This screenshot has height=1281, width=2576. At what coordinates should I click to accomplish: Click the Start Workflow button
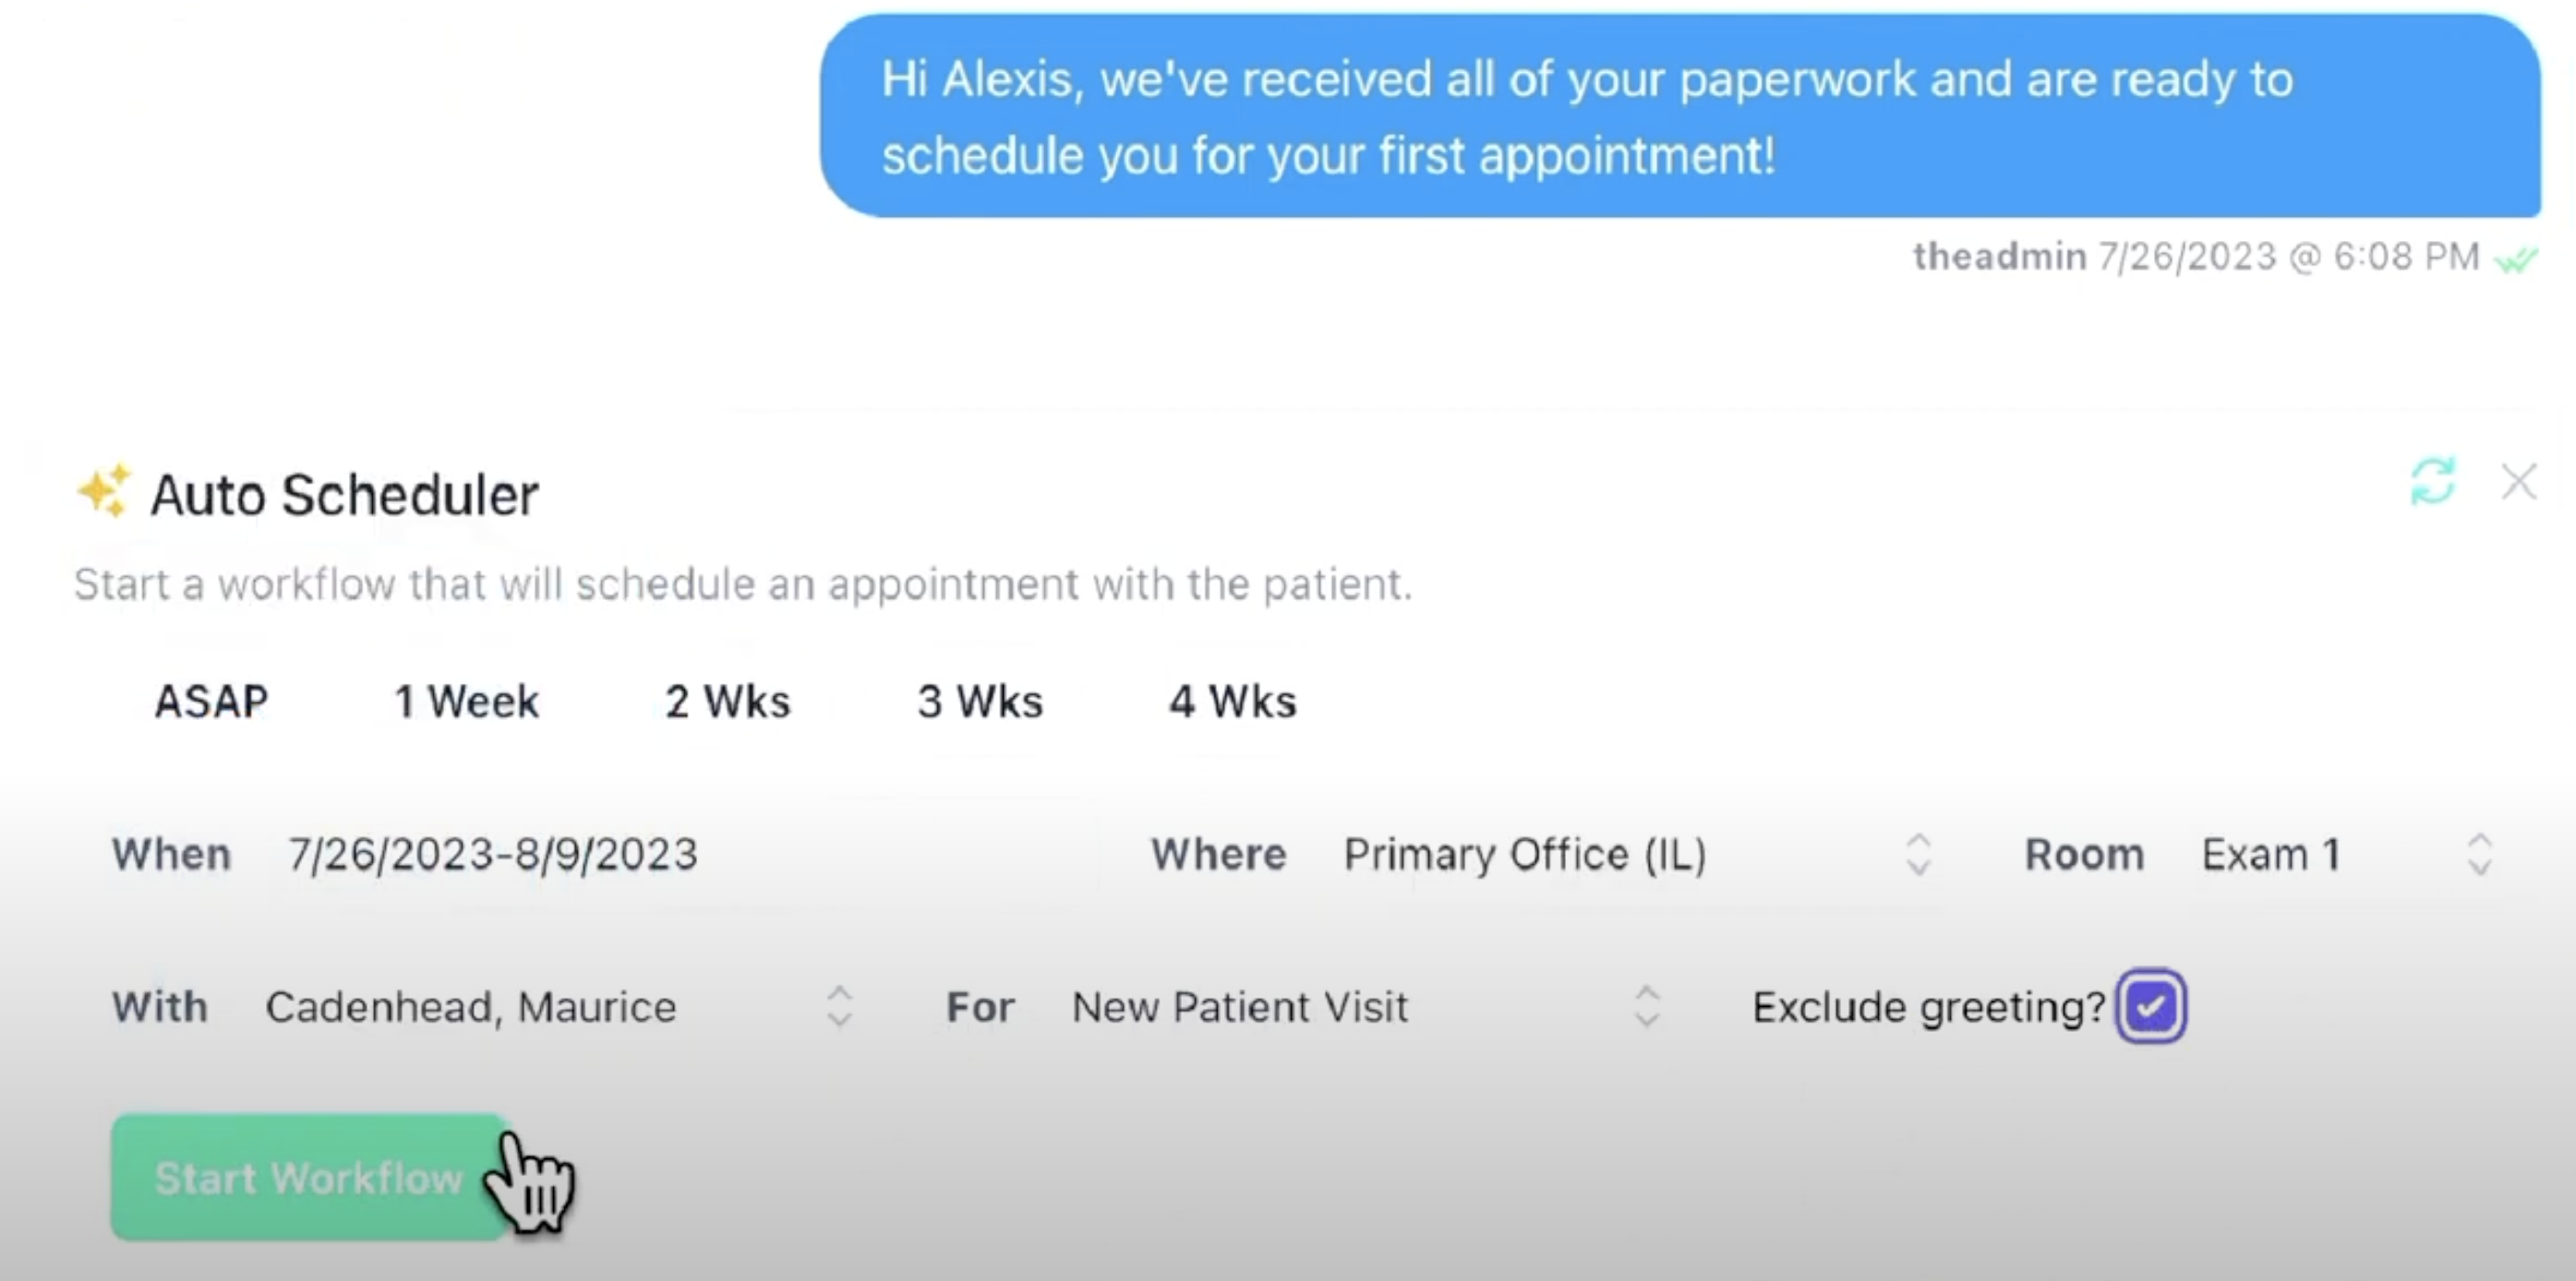pos(310,1177)
